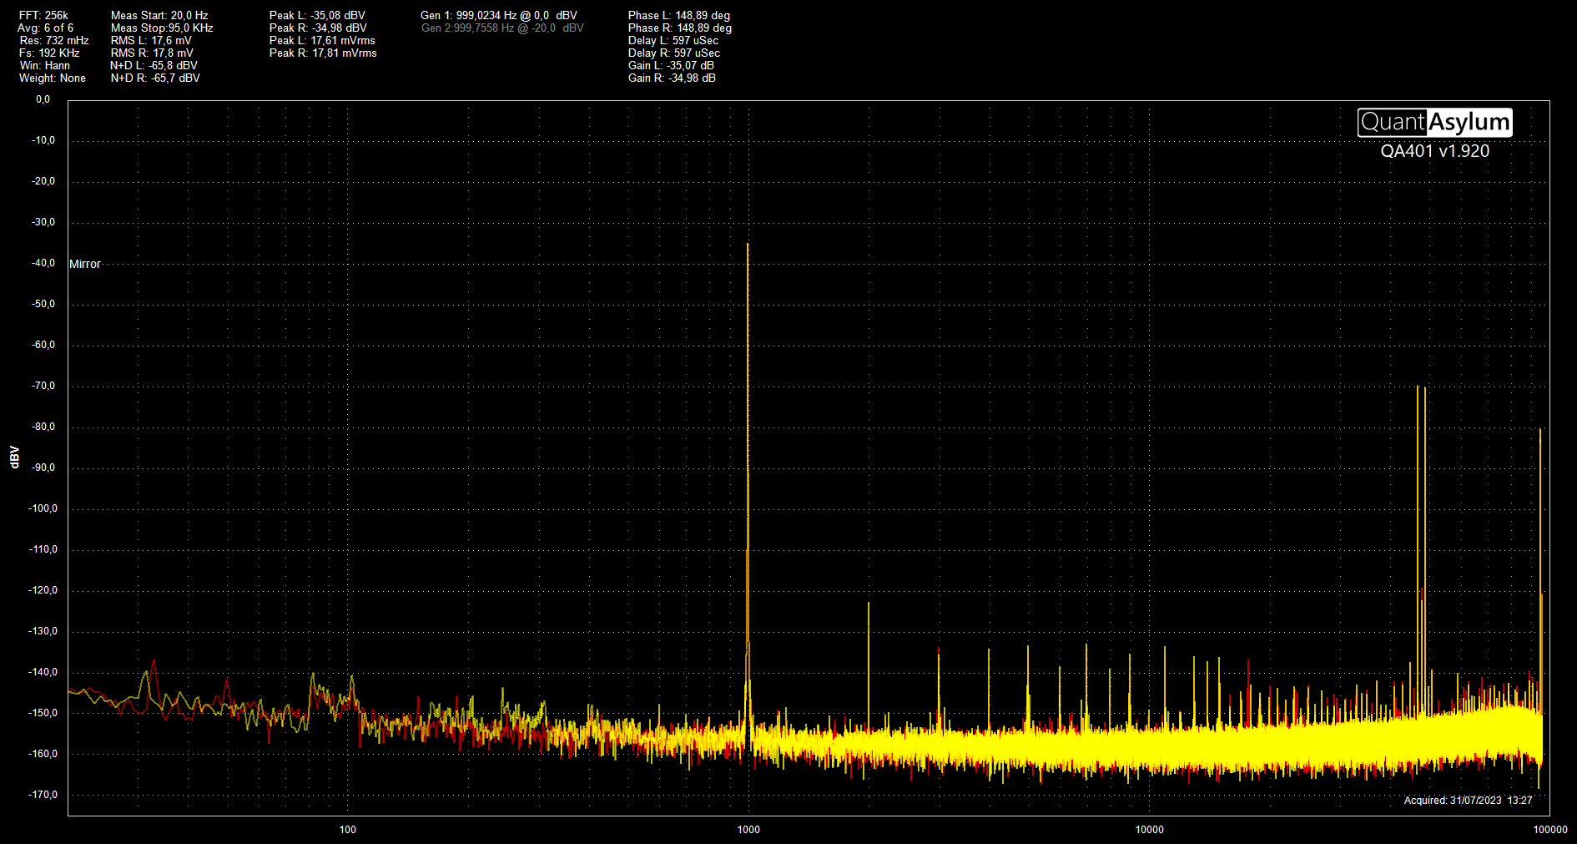The image size is (1577, 844).
Task: Click the 100 X-axis frequency label
Action: pyautogui.click(x=348, y=830)
